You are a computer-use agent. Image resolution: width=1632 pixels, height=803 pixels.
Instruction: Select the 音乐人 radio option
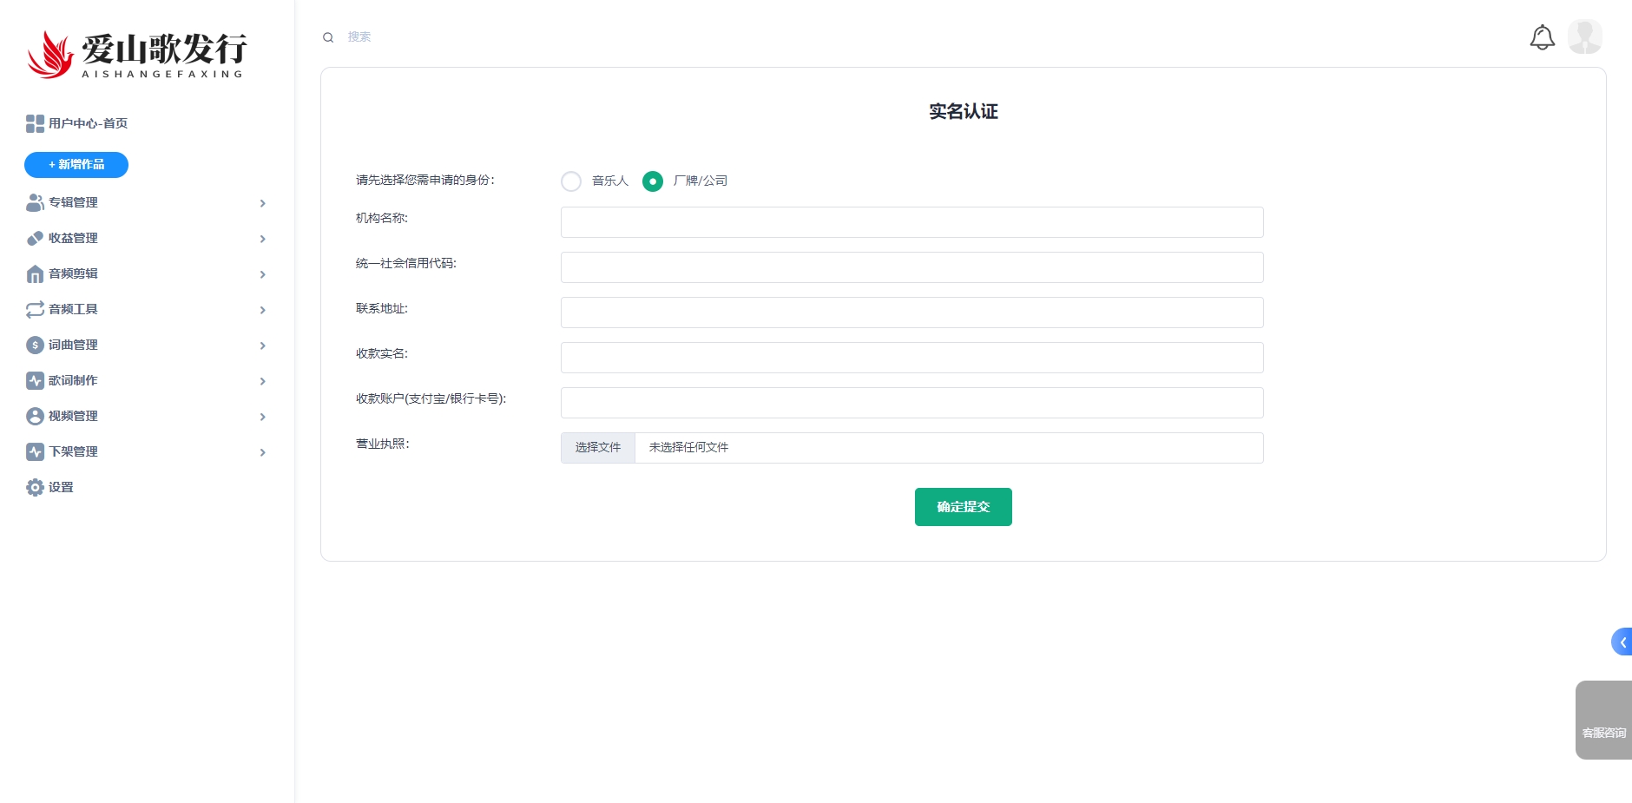571,181
